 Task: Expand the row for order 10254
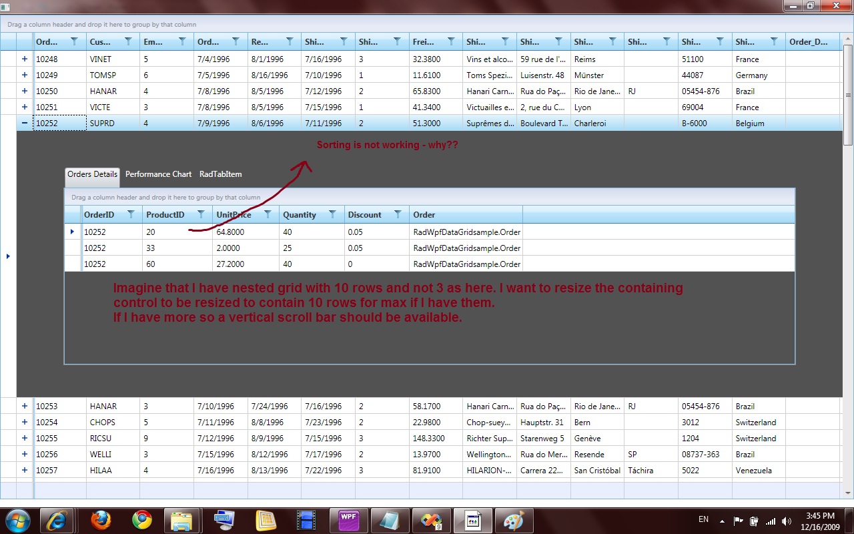click(25, 422)
